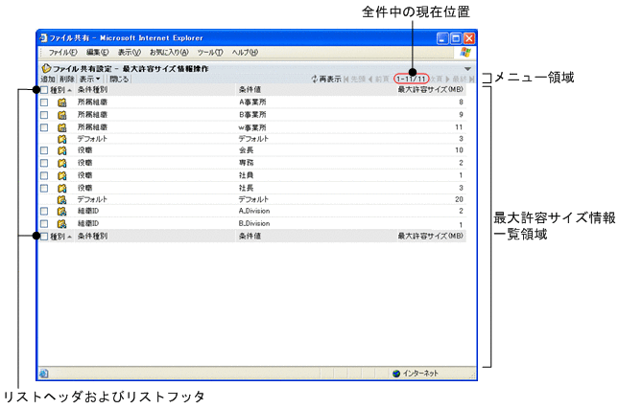Screen dimensions: 619x409
Task: Sort by 種別 column in the header
Action: (60, 90)
